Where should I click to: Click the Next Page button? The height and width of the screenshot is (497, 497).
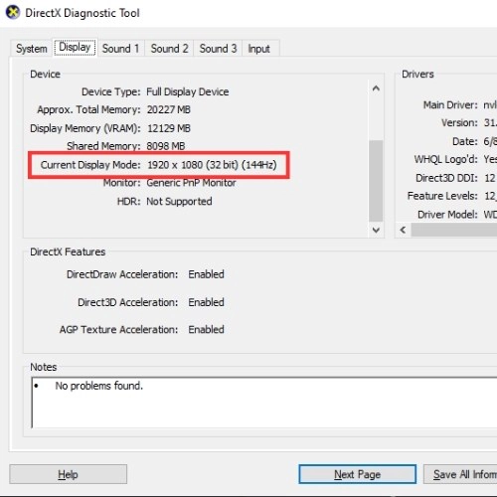(x=357, y=474)
